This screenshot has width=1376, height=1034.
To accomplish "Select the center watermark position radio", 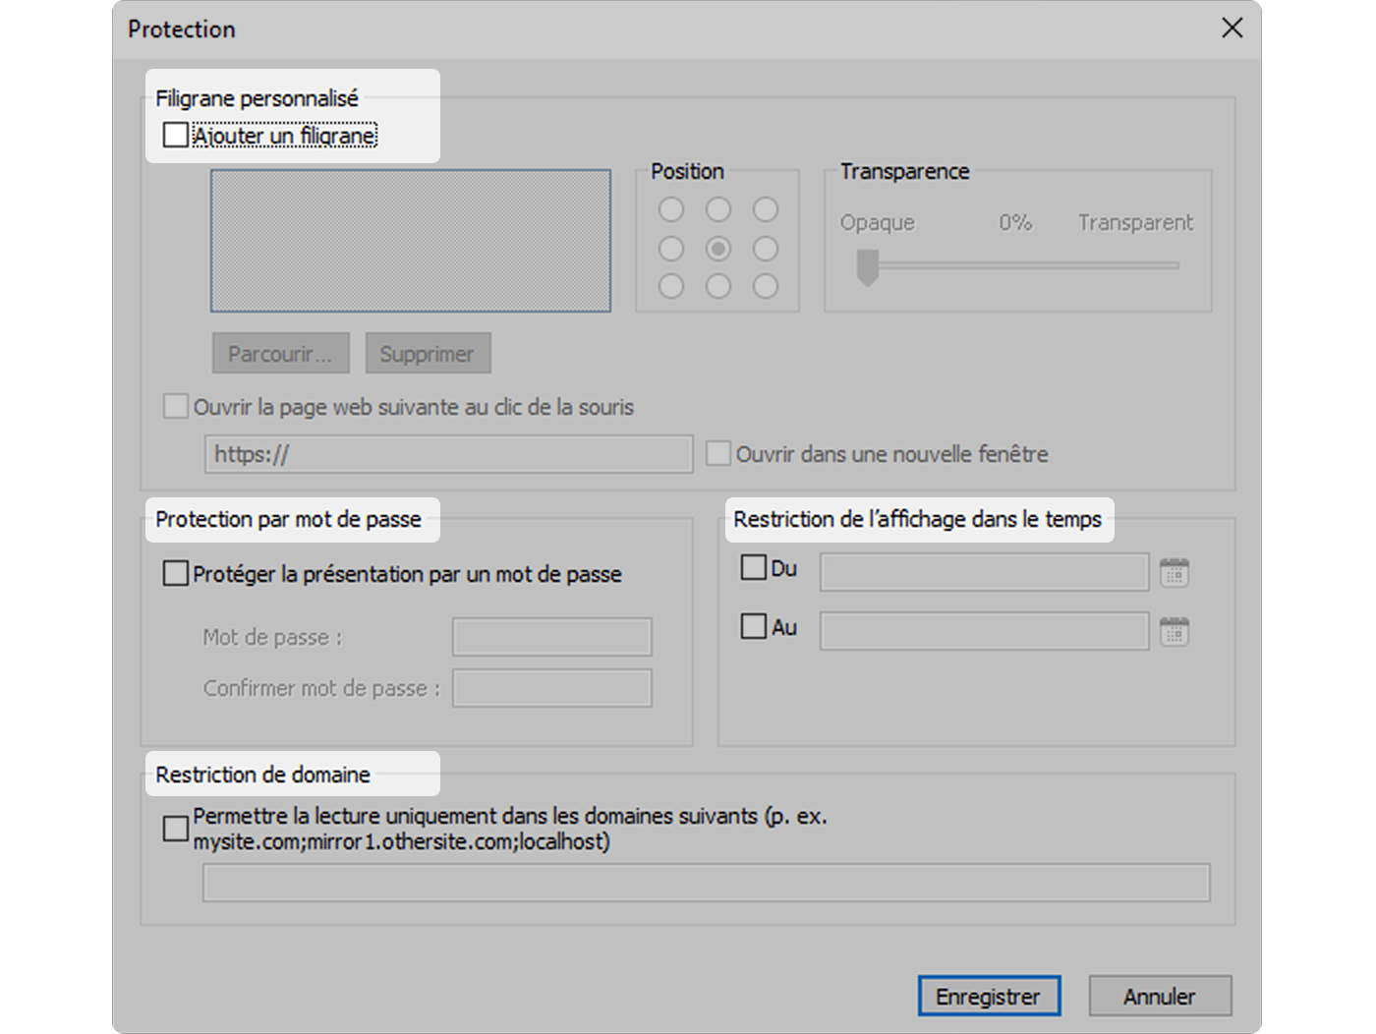I will pos(718,249).
